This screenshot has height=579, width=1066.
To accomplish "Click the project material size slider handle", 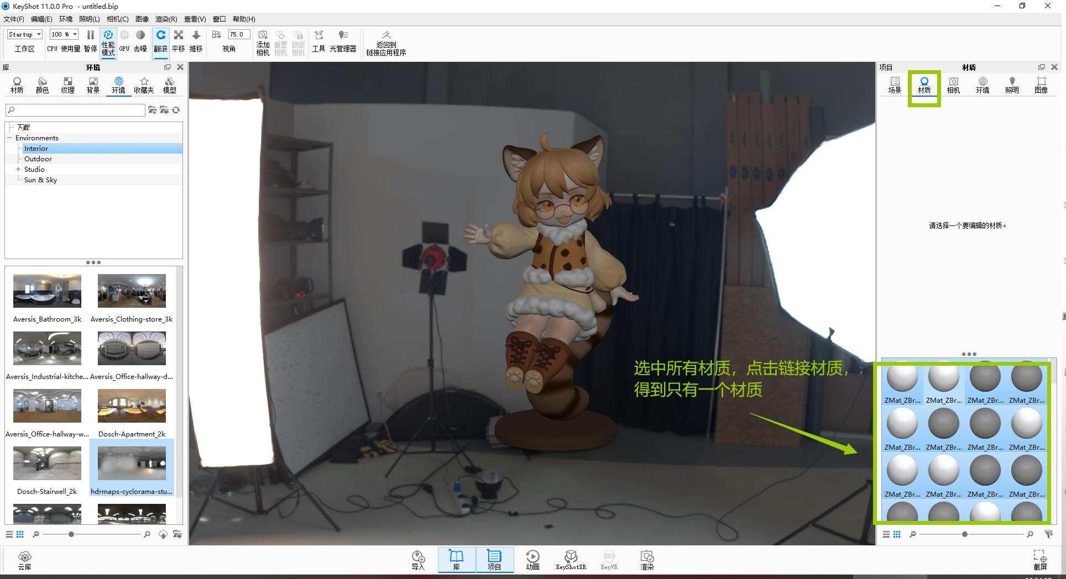I will pyautogui.click(x=965, y=534).
